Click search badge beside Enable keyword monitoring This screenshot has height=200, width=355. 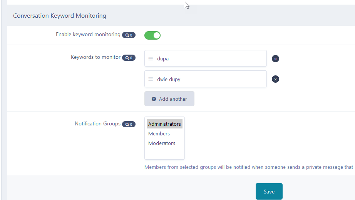tap(129, 35)
